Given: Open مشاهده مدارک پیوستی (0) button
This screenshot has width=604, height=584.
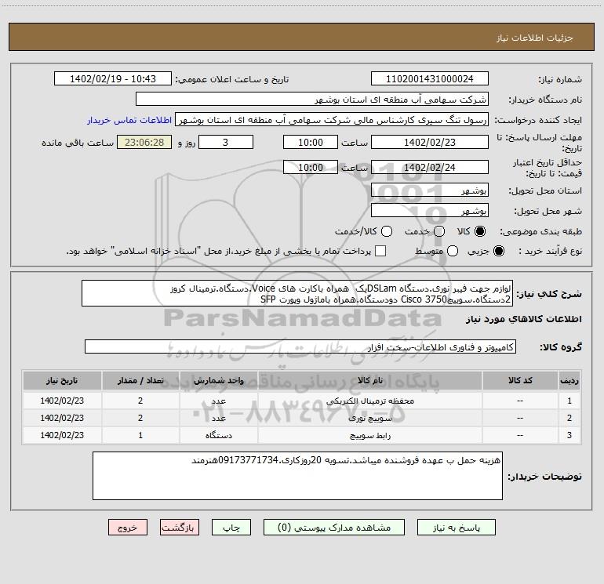Looking at the screenshot, I should pos(334,528).
